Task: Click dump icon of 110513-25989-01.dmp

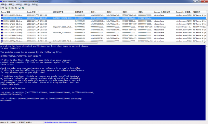Action: tap(2, 35)
